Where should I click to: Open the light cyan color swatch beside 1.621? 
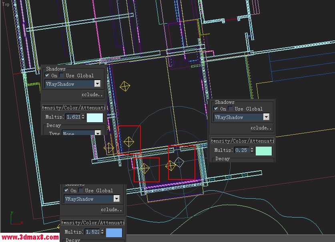pos(95,117)
